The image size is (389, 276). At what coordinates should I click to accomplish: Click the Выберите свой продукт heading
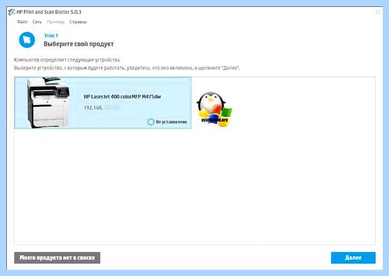[78, 44]
